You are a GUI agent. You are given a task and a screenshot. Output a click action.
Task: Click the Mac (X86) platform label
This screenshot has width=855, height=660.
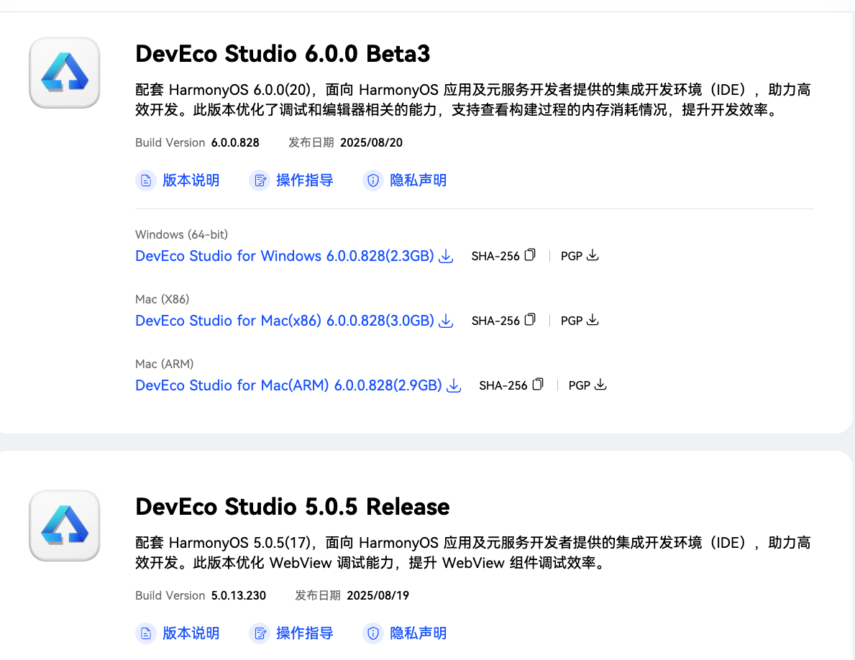tap(162, 299)
